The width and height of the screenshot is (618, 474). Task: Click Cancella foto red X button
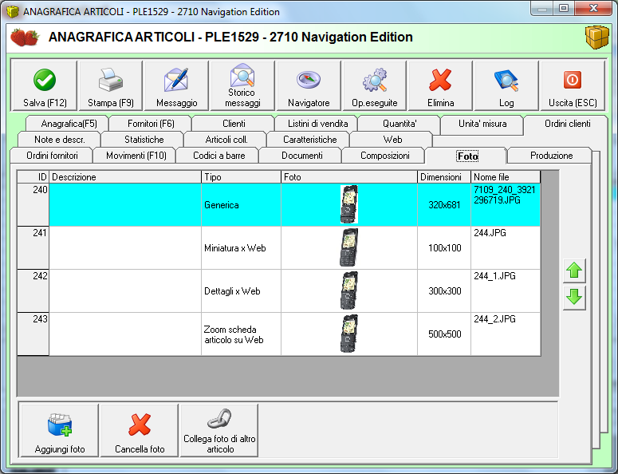pyautogui.click(x=140, y=431)
